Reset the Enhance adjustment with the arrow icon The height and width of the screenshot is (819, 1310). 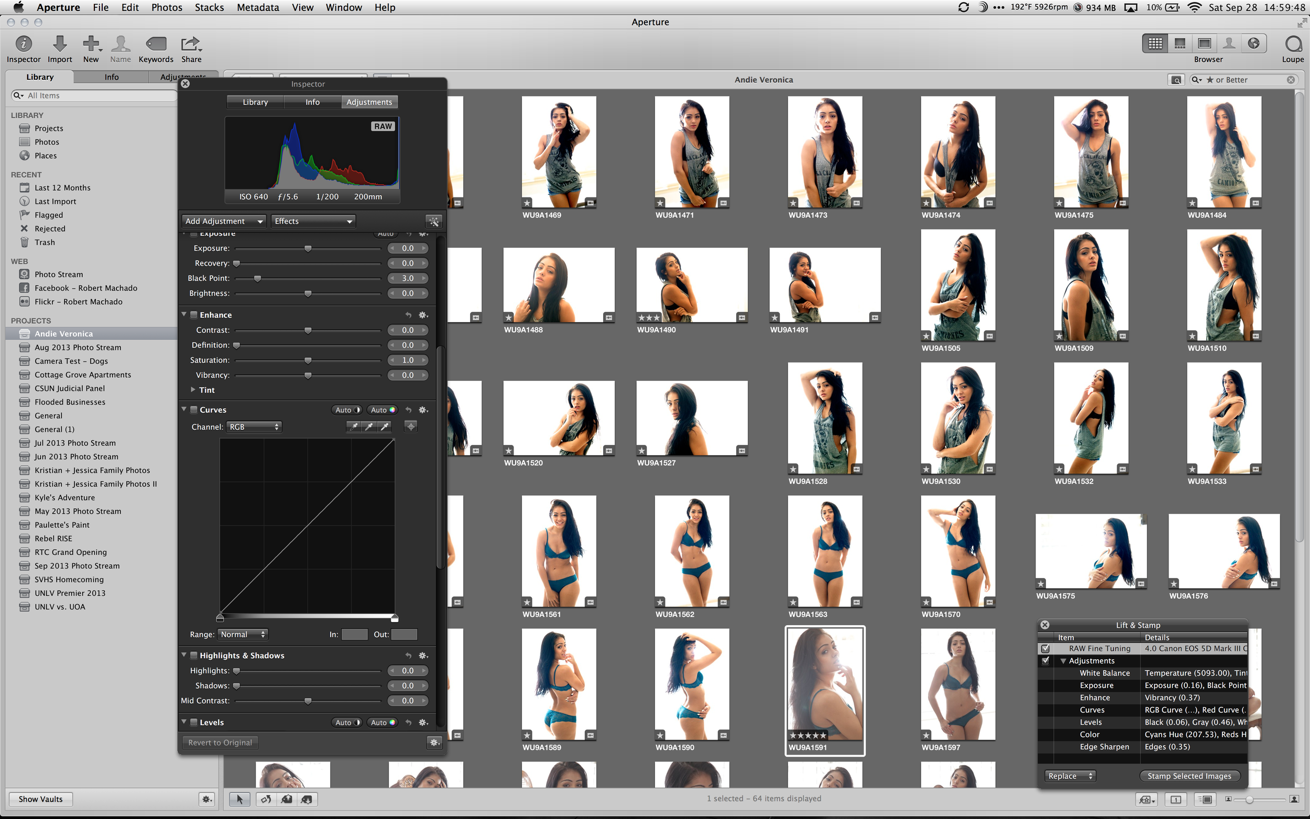(x=409, y=315)
